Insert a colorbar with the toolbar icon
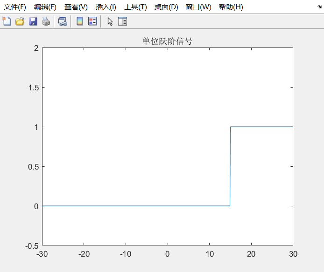Image resolution: width=324 pixels, height=272 pixels. [x=79, y=21]
